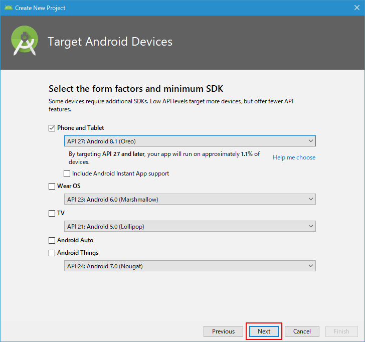The width and height of the screenshot is (365, 342).
Task: Check the Wear OS checkbox
Action: [x=52, y=186]
